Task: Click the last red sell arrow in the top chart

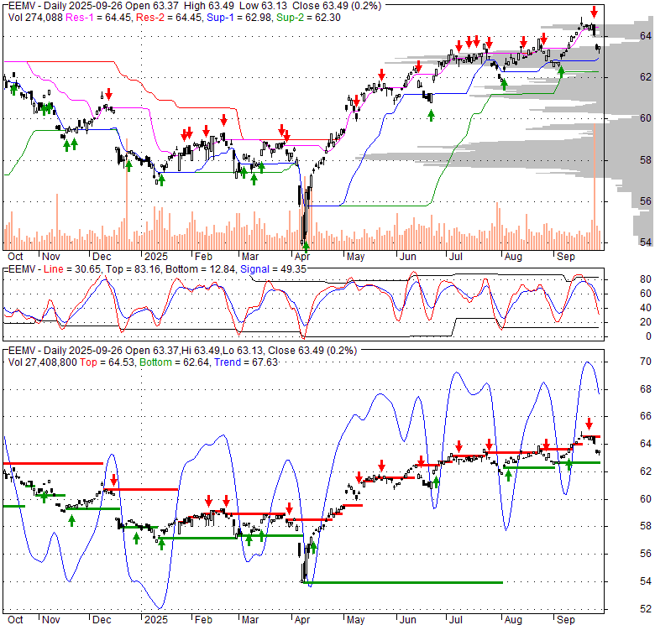Action: coord(594,12)
